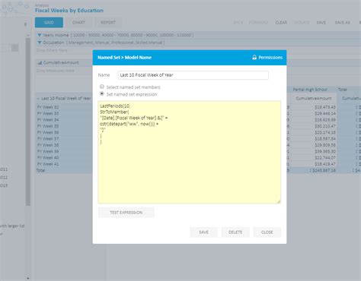Viewport: 361px width, 281px height.
Task: Switch to the REPORT tab
Action: [x=108, y=23]
